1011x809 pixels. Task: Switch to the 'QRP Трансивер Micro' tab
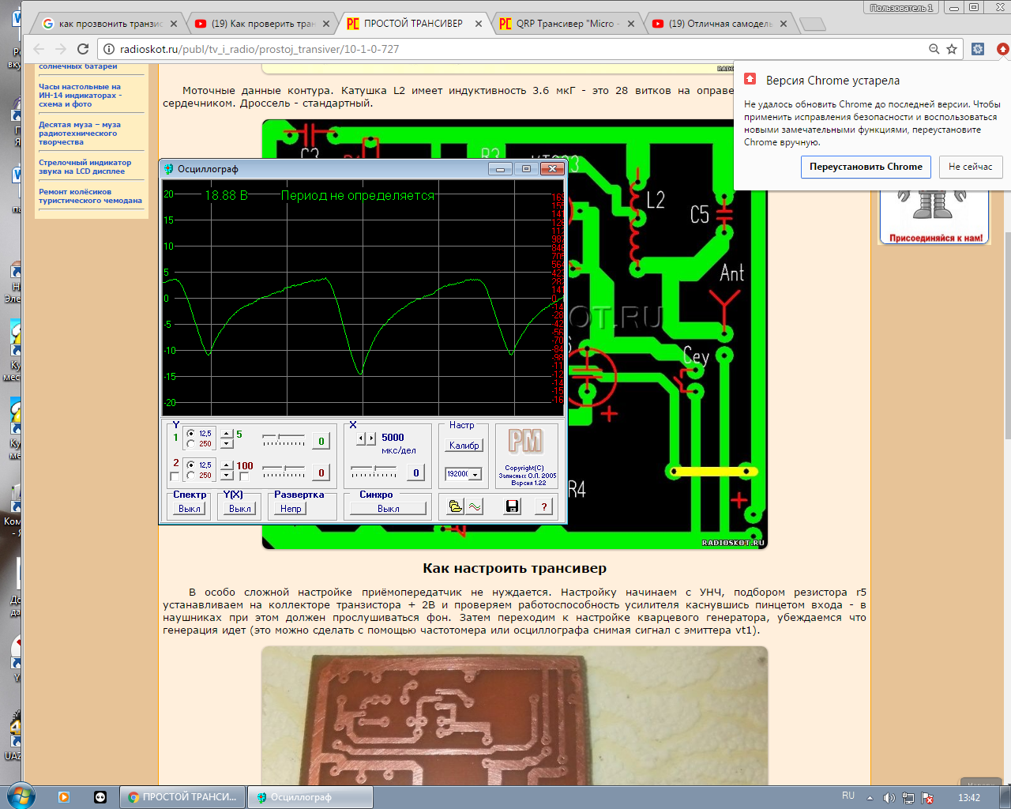click(568, 24)
